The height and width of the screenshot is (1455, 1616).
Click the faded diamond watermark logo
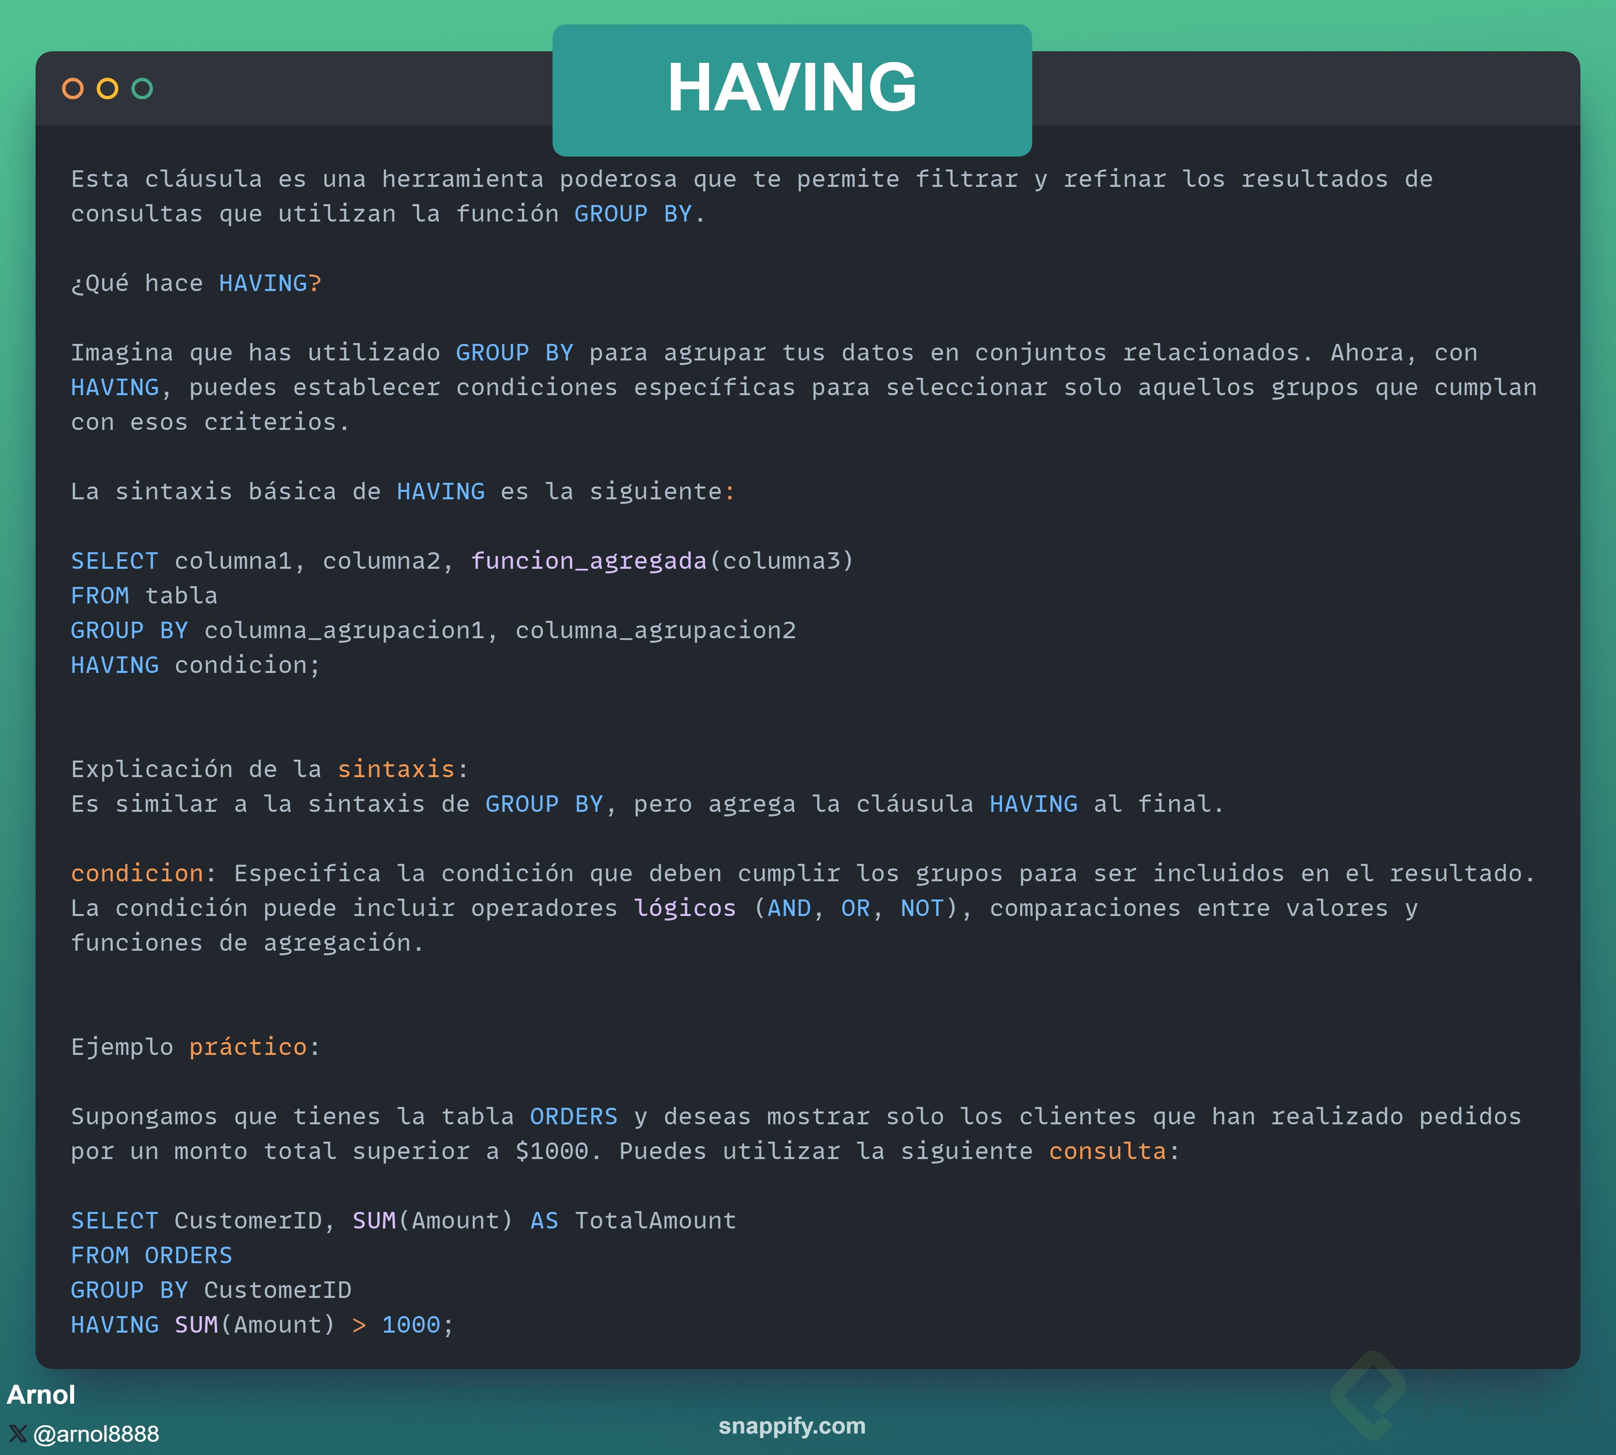click(1368, 1394)
